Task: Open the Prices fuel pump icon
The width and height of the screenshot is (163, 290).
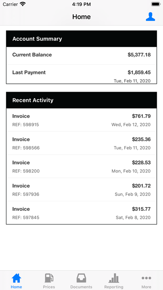Action: coord(49,278)
